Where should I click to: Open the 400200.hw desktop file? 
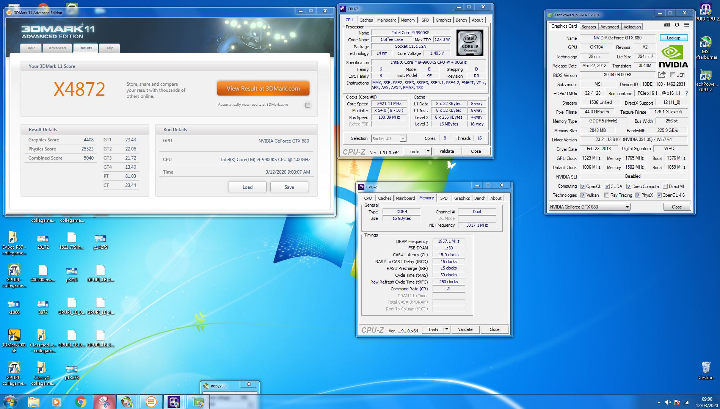tap(43, 274)
